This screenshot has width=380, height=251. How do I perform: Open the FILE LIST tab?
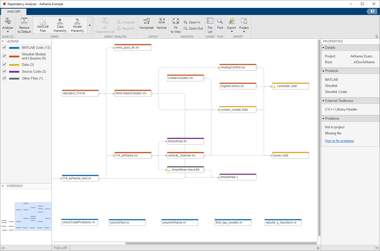coord(61,248)
